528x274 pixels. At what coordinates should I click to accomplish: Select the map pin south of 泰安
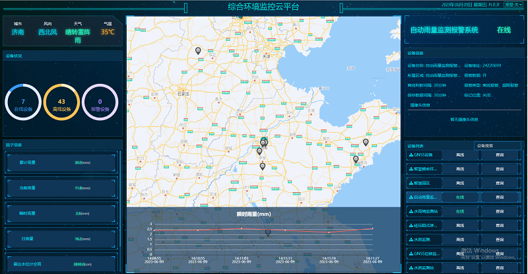click(x=262, y=166)
